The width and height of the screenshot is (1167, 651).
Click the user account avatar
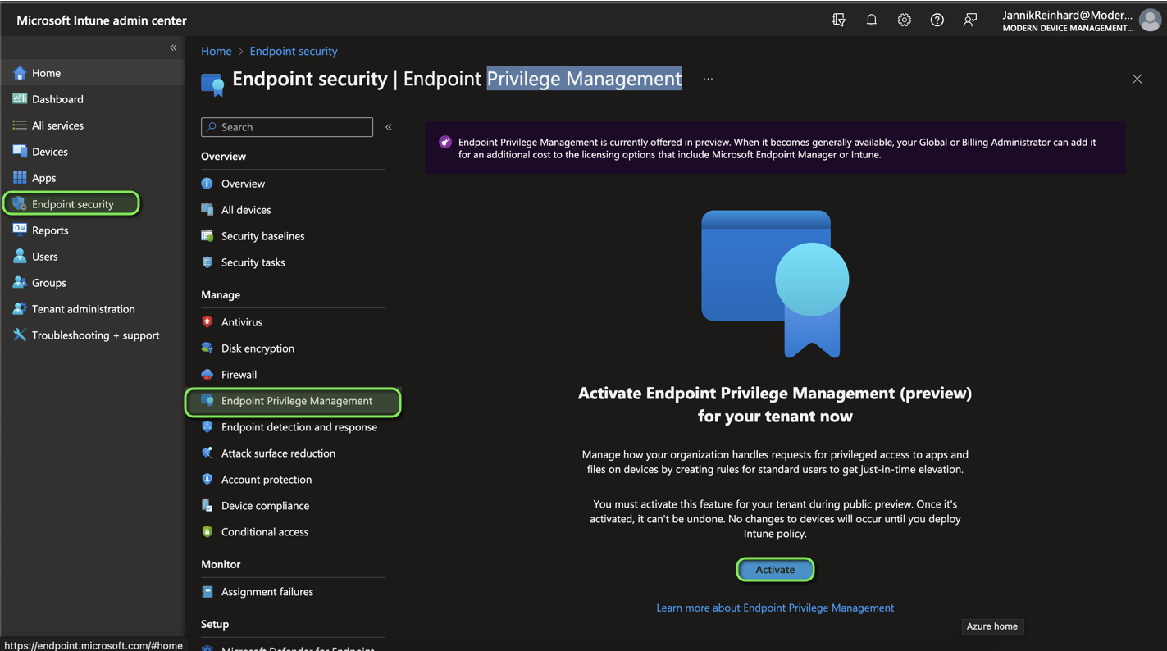tap(1150, 20)
